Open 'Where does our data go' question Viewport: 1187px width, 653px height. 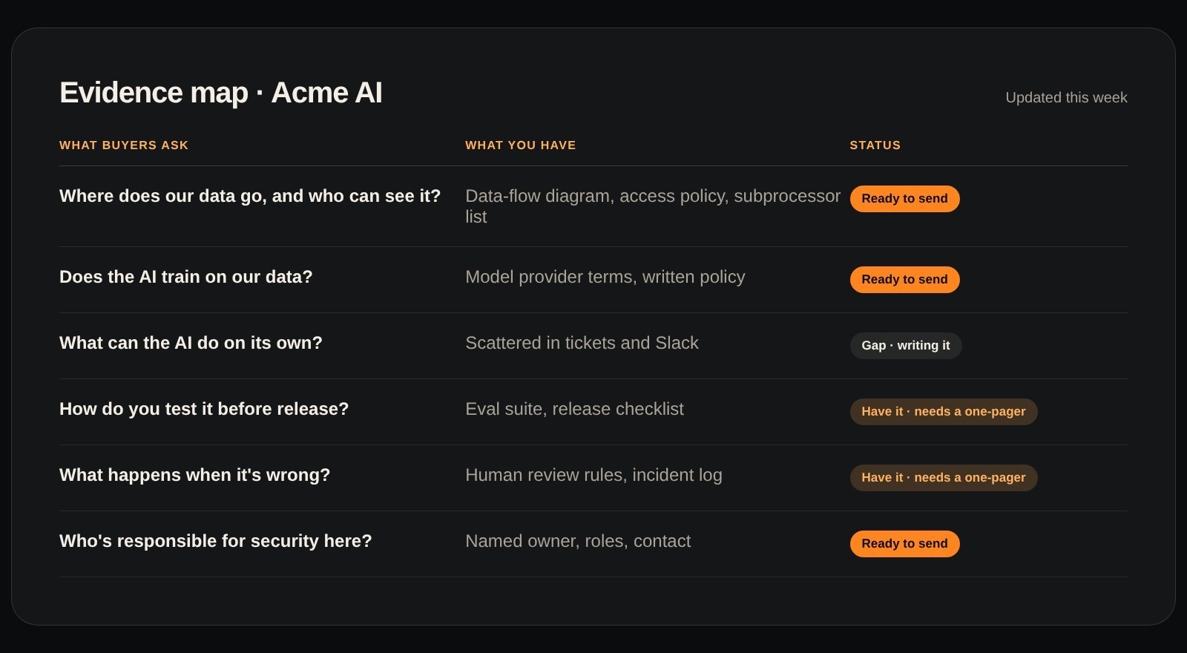pyautogui.click(x=250, y=196)
